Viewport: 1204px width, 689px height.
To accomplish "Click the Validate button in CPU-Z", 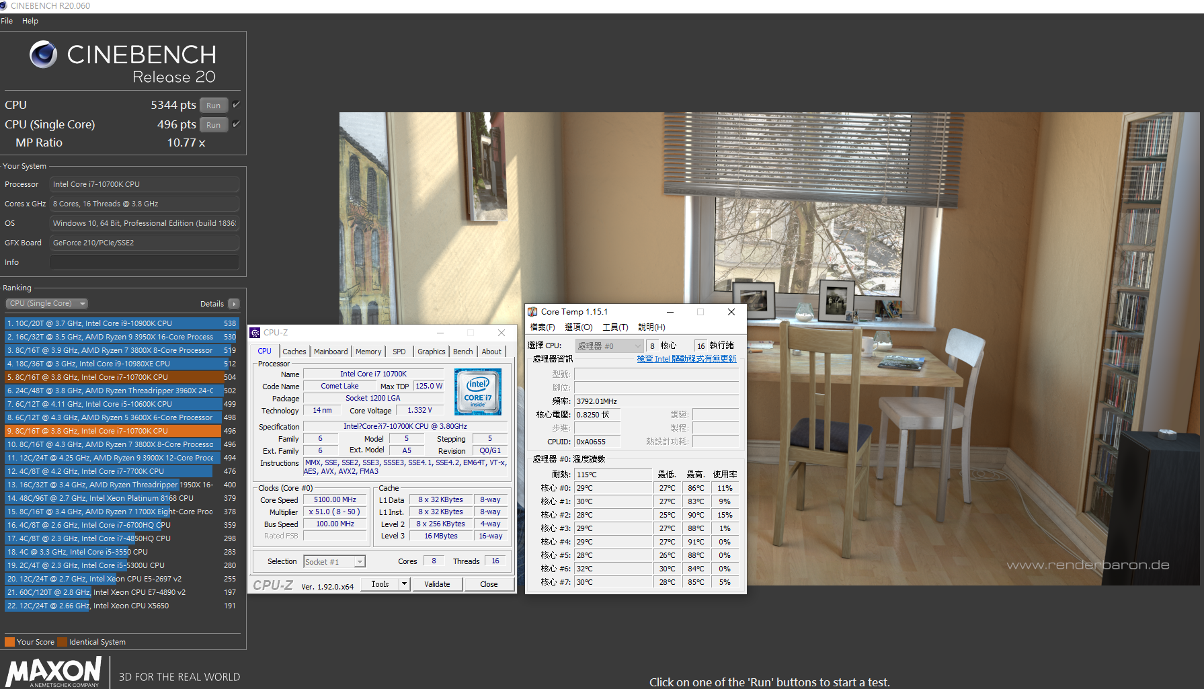I will click(x=437, y=584).
